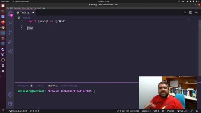Start Go Live server
201x113 pixels.
click(x=182, y=111)
